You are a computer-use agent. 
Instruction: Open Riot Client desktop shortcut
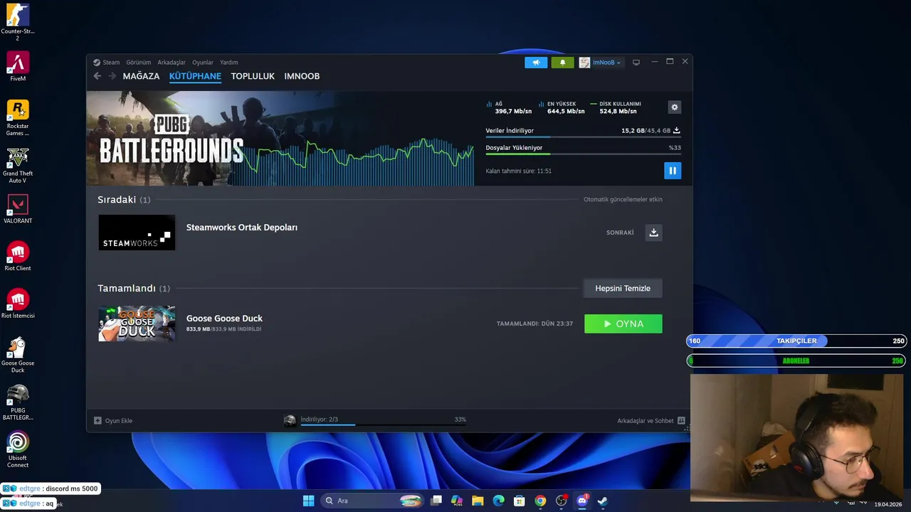click(18, 257)
